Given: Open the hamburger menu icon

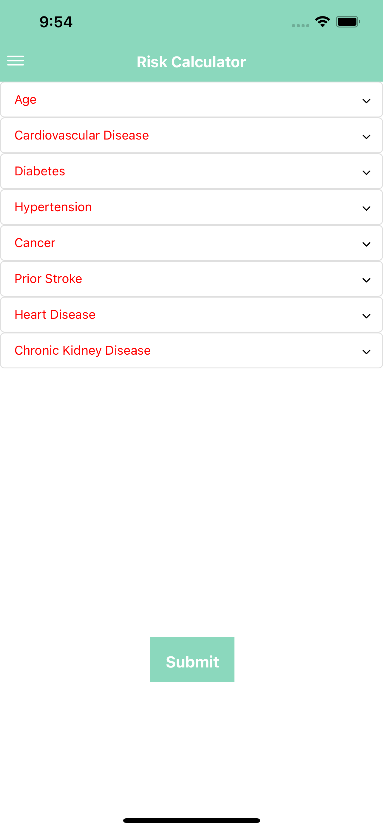Looking at the screenshot, I should click(16, 61).
